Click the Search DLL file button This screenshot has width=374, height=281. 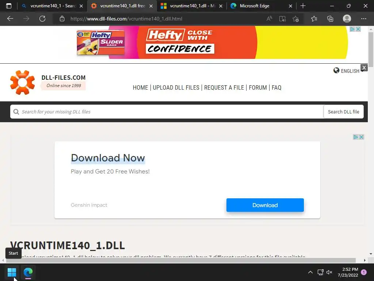[343, 112]
